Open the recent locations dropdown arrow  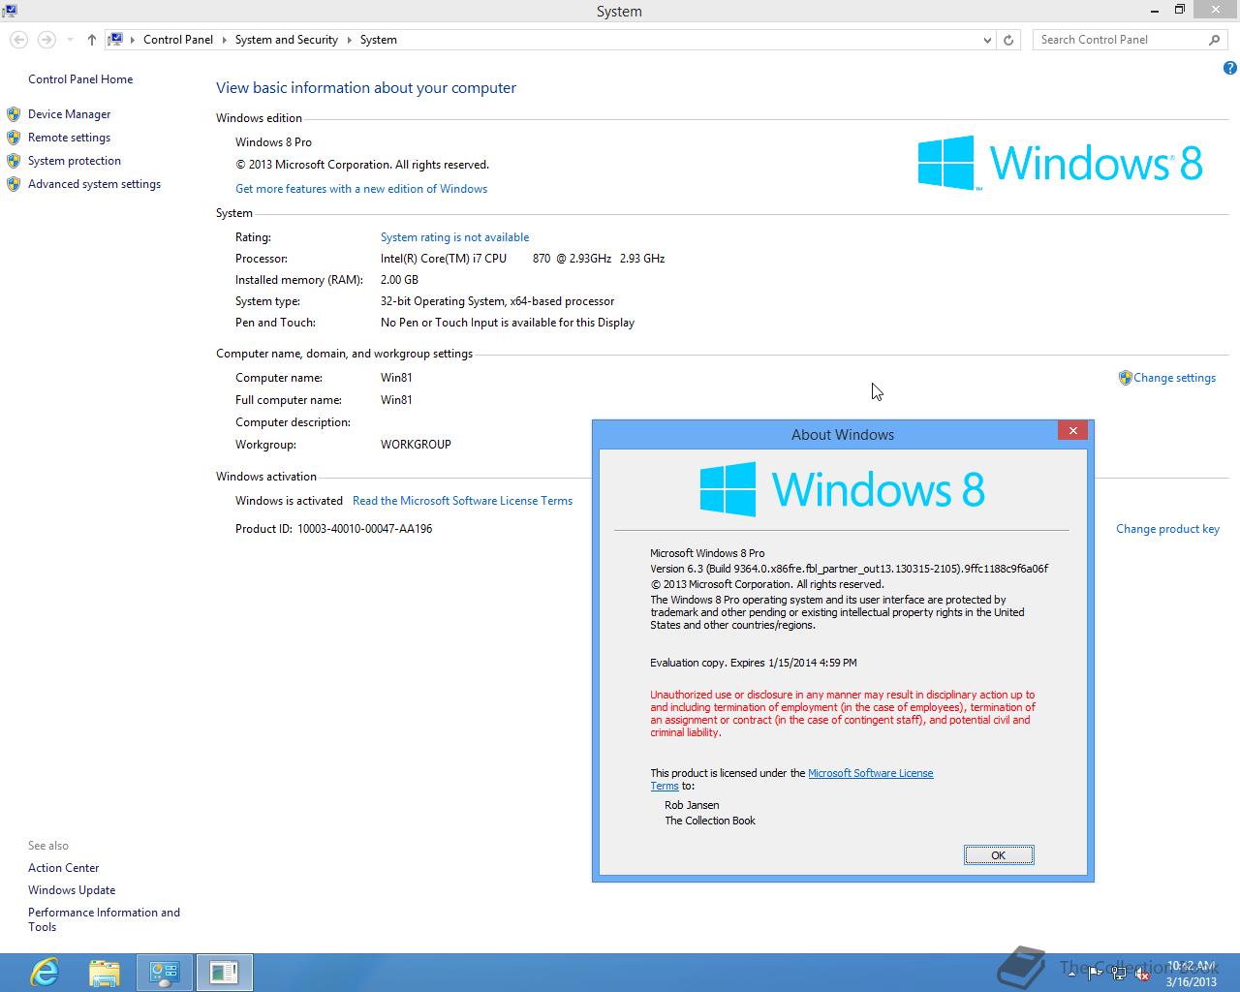(70, 40)
